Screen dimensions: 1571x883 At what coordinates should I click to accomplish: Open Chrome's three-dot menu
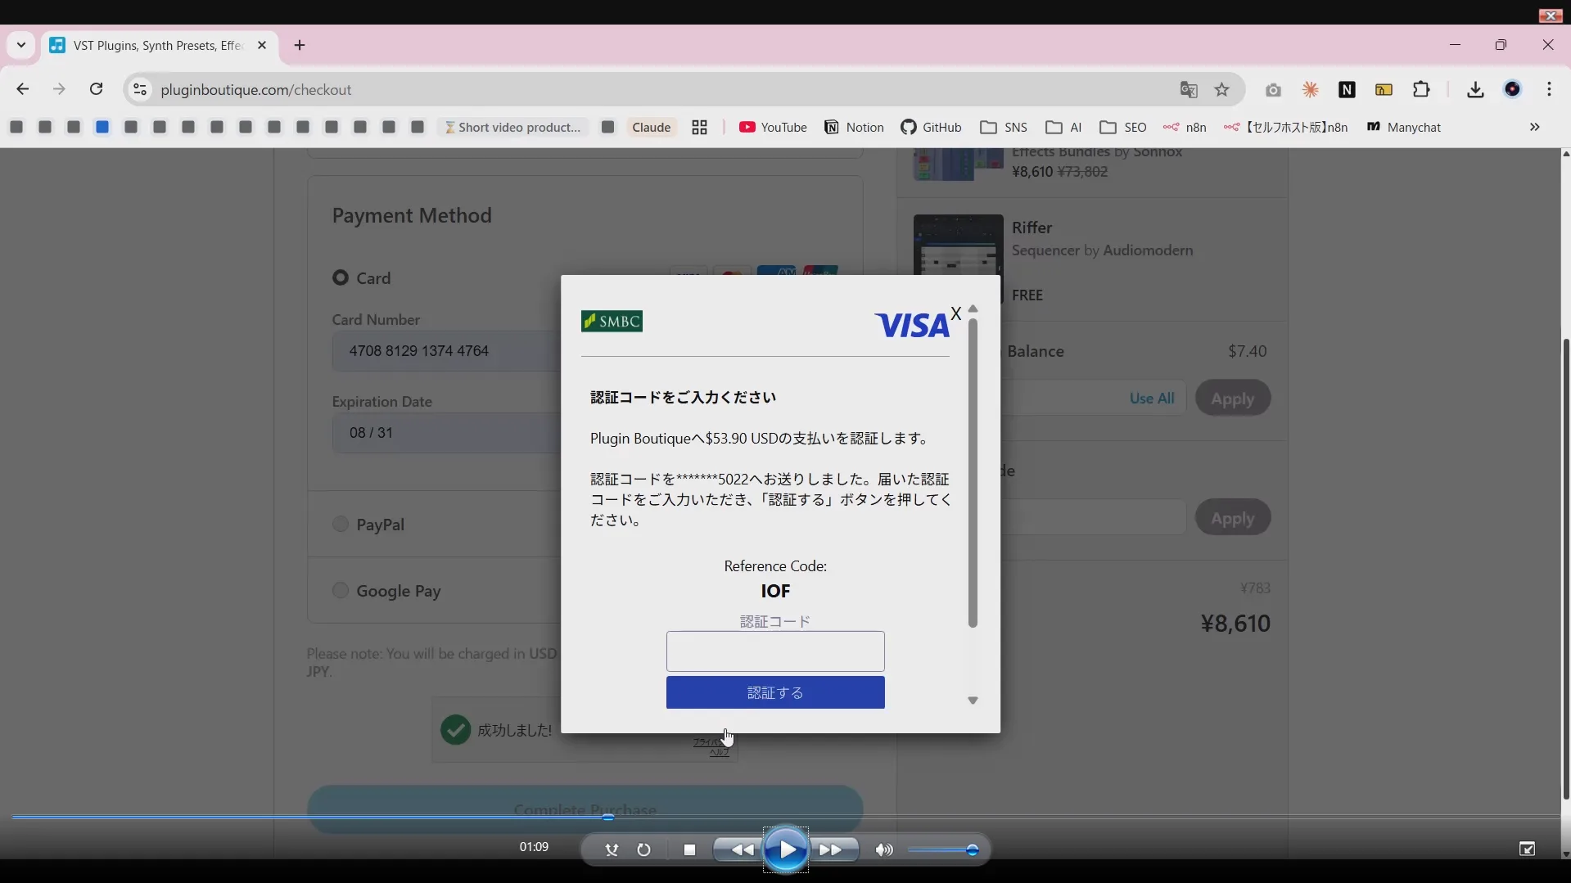[x=1550, y=90]
